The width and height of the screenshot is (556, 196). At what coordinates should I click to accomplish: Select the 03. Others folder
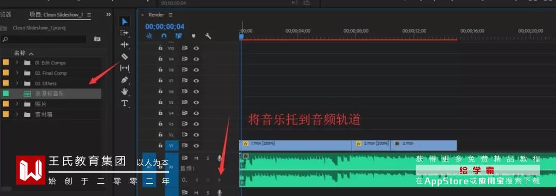pos(46,83)
